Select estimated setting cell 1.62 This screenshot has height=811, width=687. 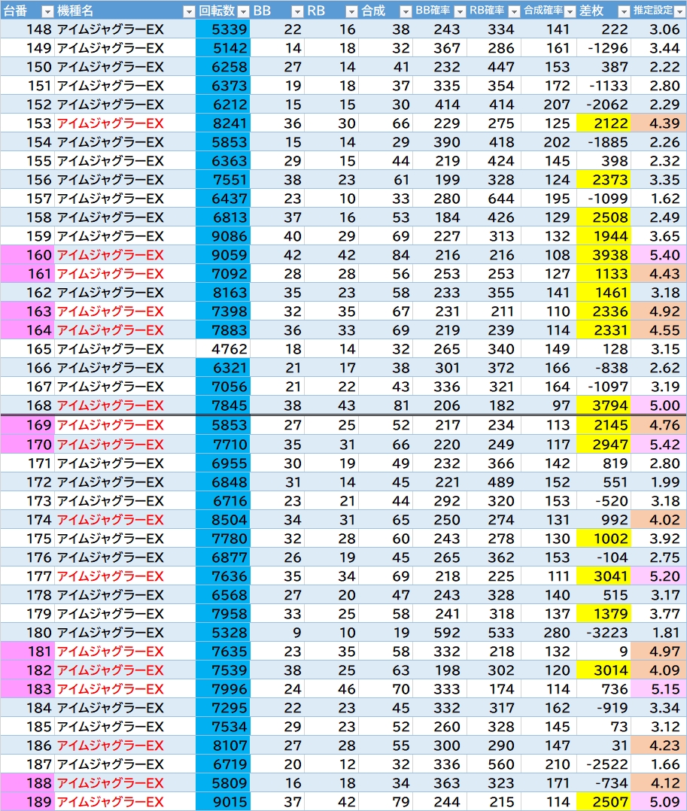click(x=658, y=199)
